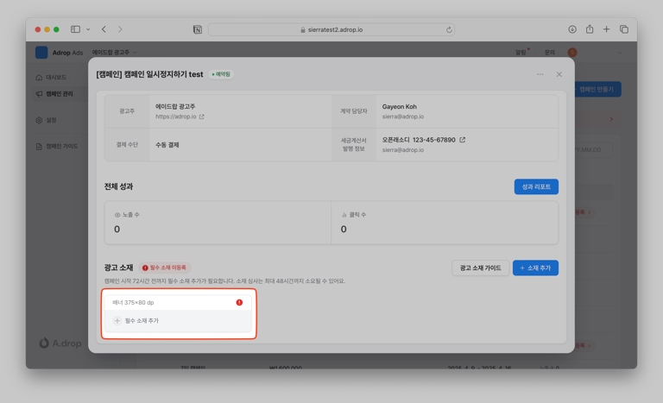Expand the 에이드랍 광고주 account dropdown
The height and width of the screenshot is (403, 663).
point(114,53)
